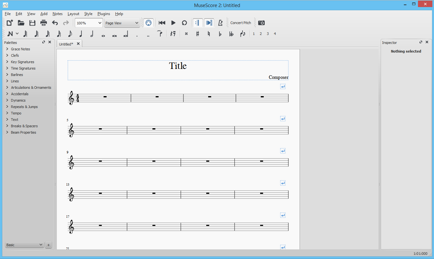This screenshot has height=259, width=434.
Task: Select the 32nd note duration
Action: click(48, 34)
